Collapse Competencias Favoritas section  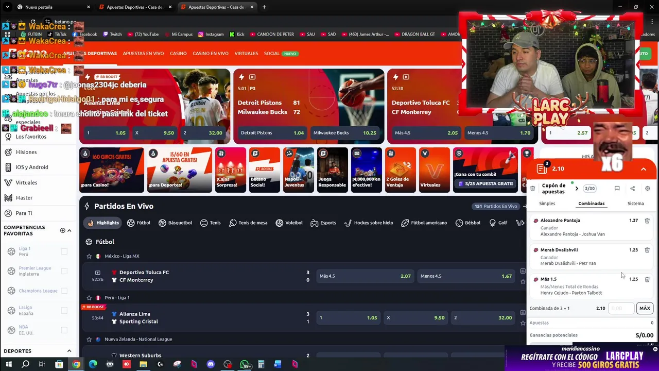click(69, 230)
